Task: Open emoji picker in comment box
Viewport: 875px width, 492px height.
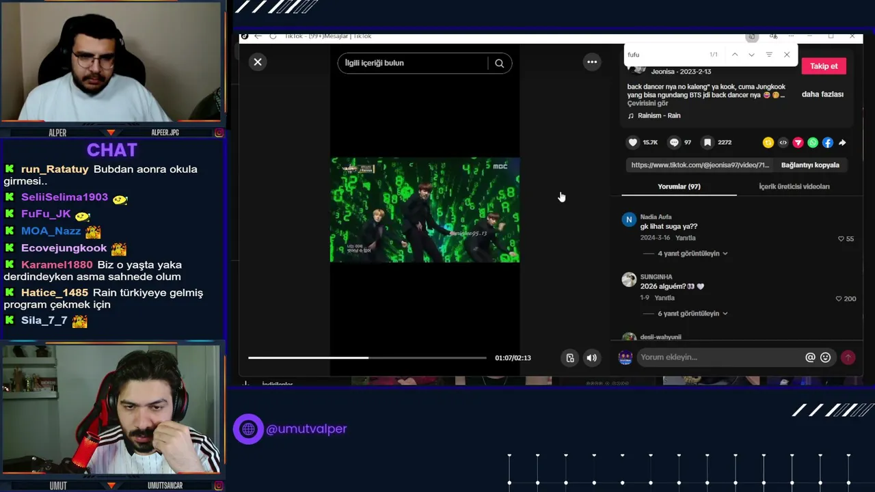Action: click(x=826, y=357)
